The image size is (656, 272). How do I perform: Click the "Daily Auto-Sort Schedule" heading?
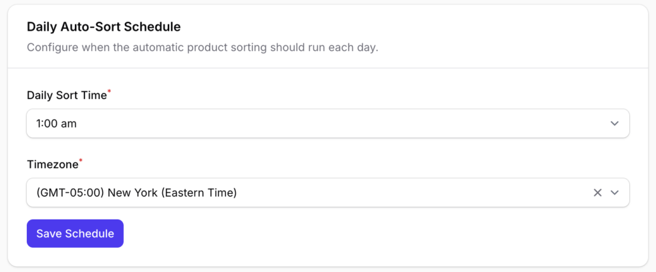104,27
